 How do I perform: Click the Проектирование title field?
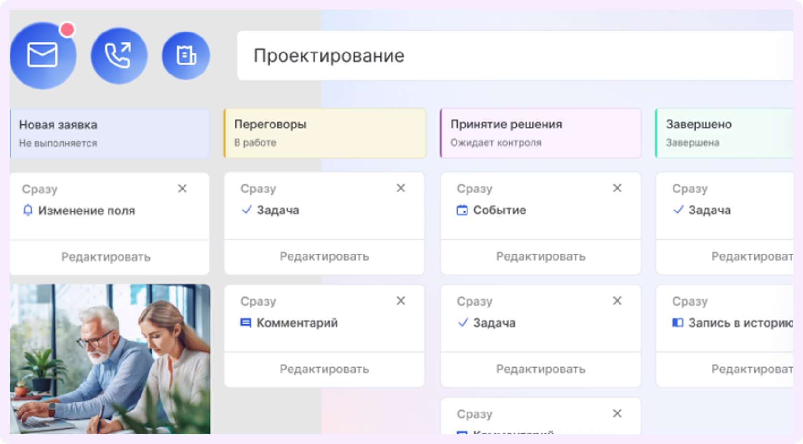pyautogui.click(x=515, y=55)
